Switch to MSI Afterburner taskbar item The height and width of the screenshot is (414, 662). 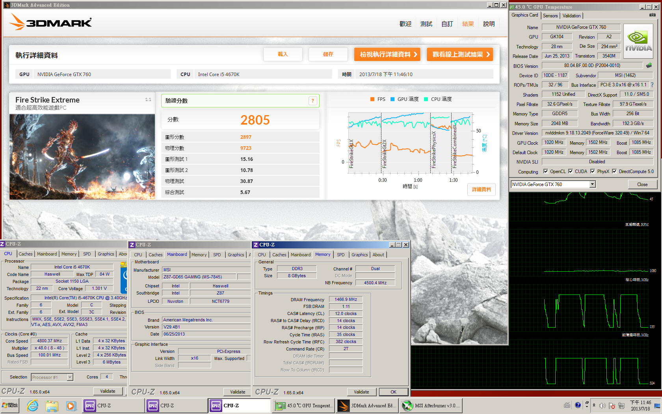coord(431,405)
